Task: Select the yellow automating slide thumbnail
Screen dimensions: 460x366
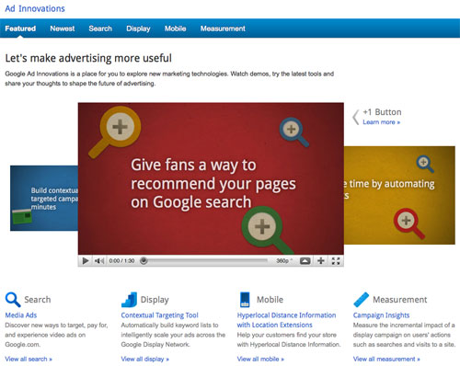Action: coord(399,195)
